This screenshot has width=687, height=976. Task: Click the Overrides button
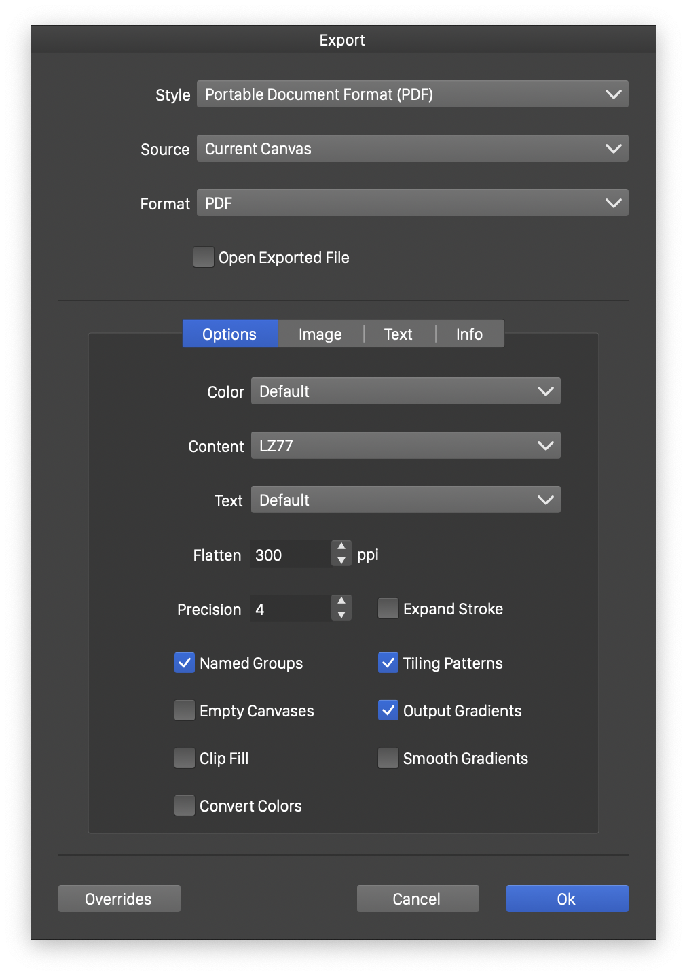pyautogui.click(x=119, y=899)
